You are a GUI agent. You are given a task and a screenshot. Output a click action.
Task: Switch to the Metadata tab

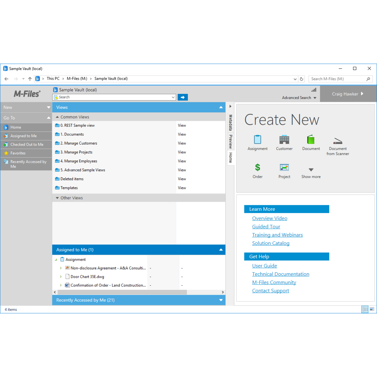pos(231,123)
